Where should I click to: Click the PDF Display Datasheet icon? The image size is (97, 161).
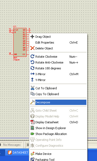[32, 122]
